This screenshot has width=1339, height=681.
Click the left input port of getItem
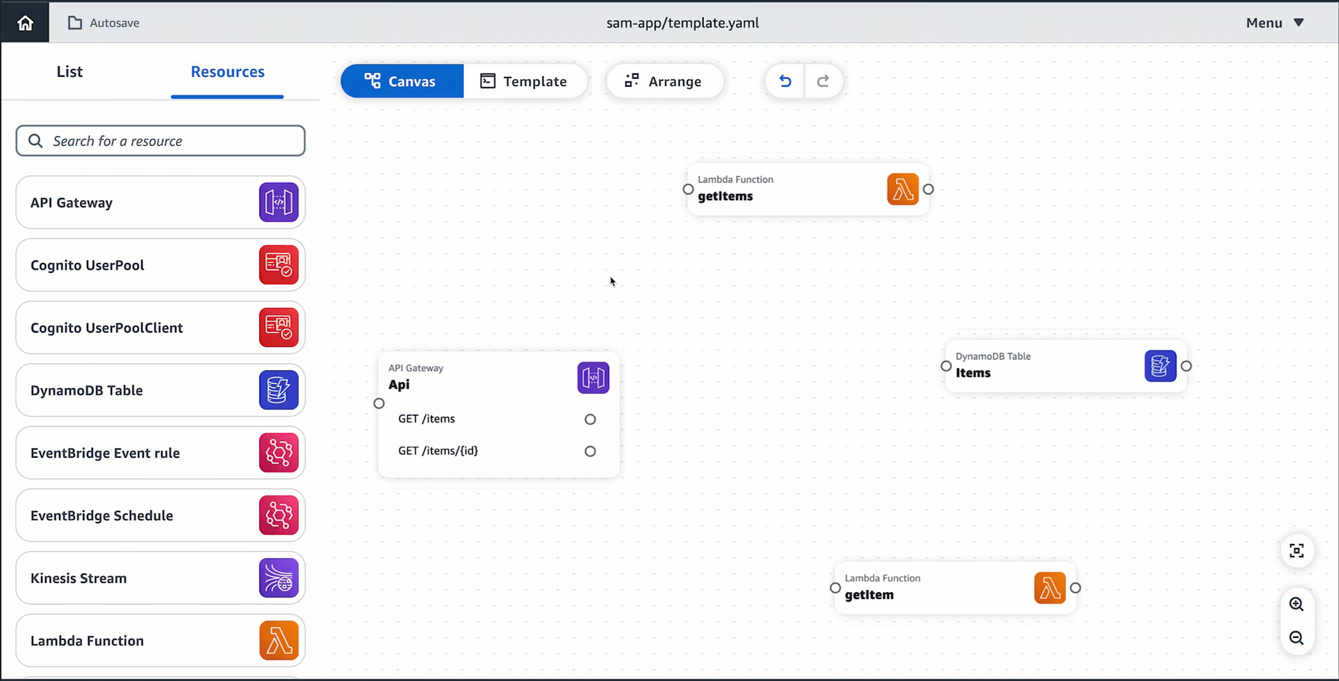(x=835, y=588)
